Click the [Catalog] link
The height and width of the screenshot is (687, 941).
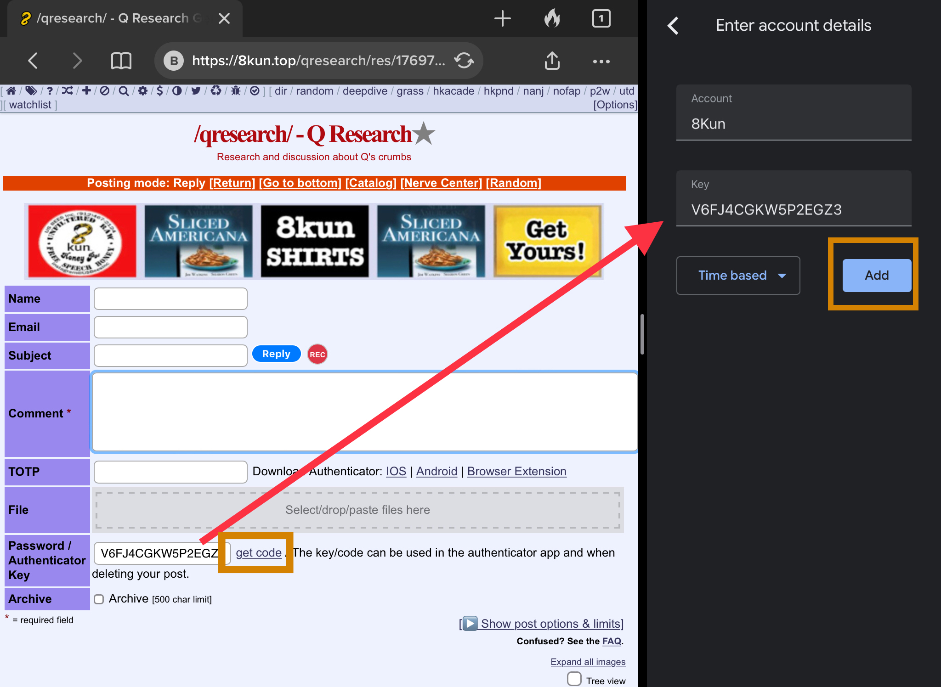pos(371,183)
